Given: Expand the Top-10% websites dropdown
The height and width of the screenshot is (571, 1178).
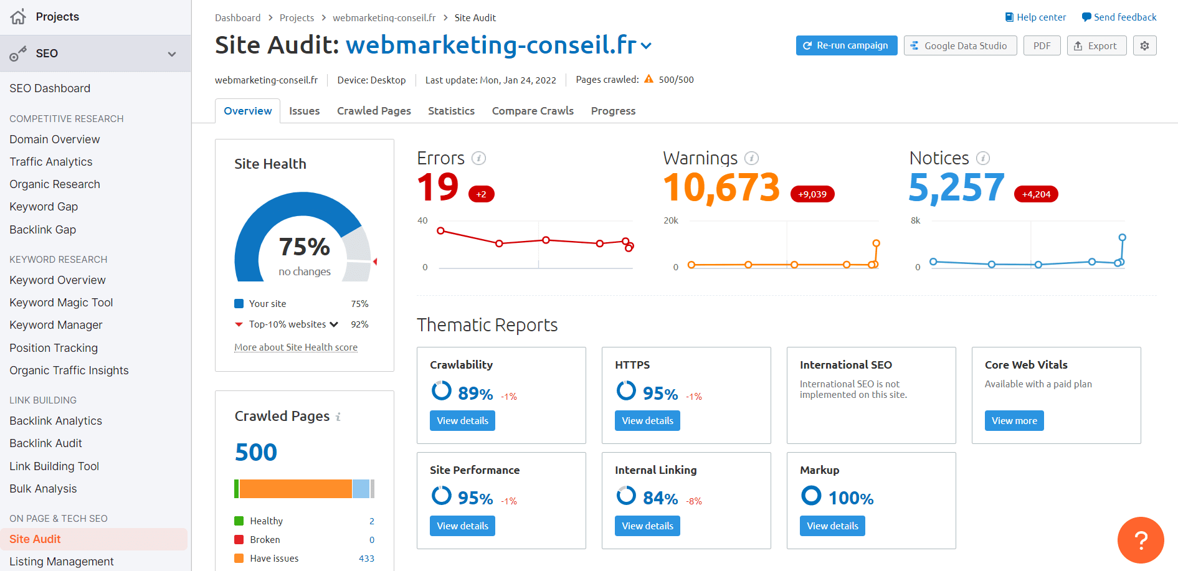Looking at the screenshot, I should [334, 324].
